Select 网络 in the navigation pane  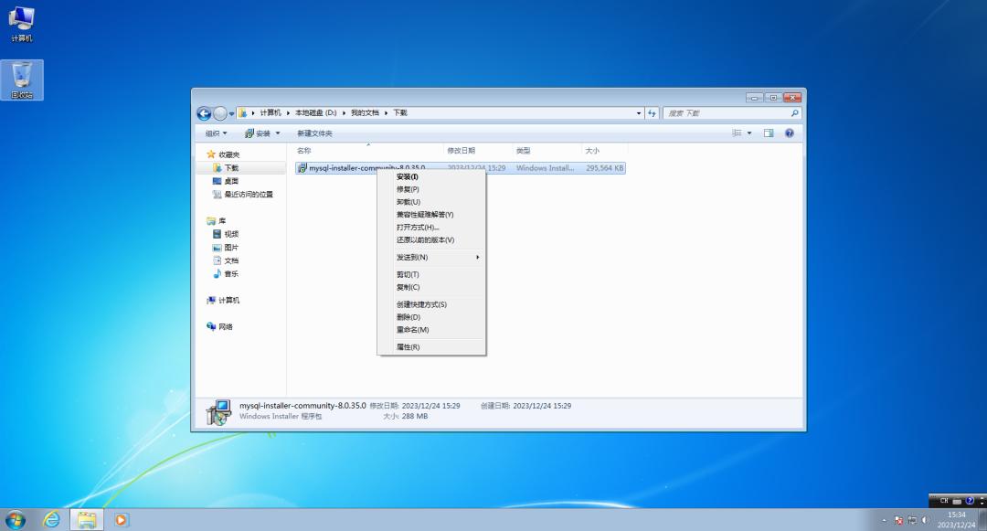pyautogui.click(x=219, y=326)
